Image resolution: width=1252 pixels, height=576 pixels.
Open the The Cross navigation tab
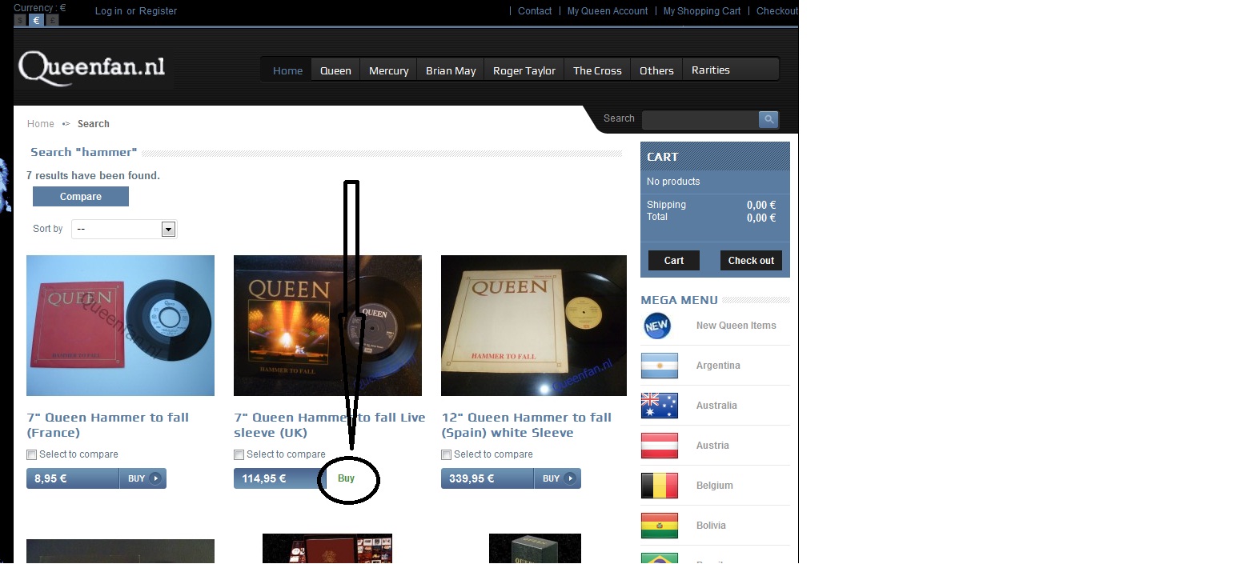(597, 70)
